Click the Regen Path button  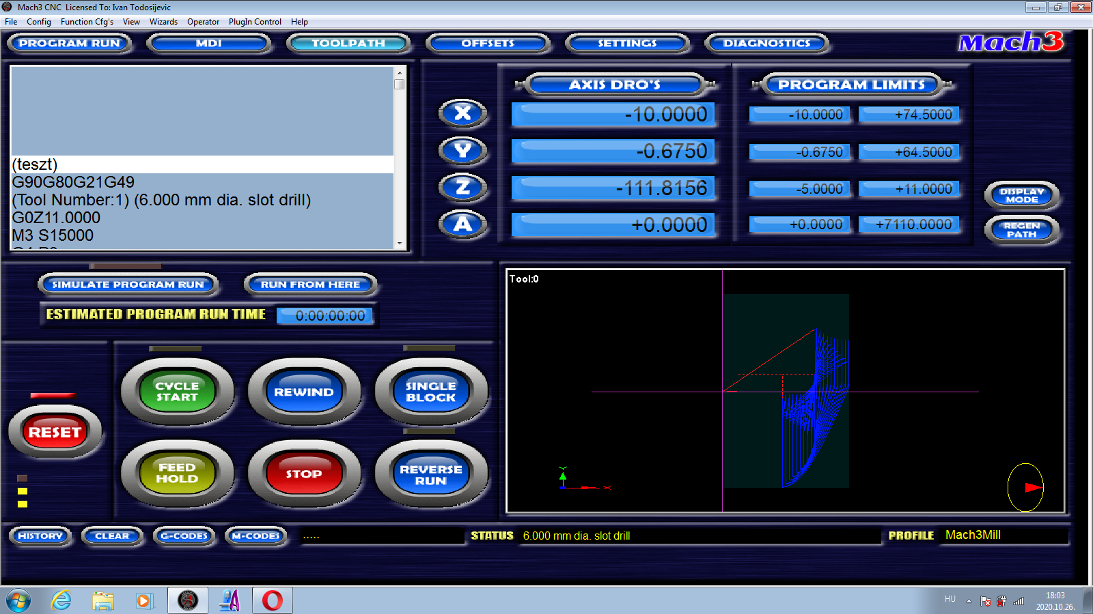[1021, 230]
